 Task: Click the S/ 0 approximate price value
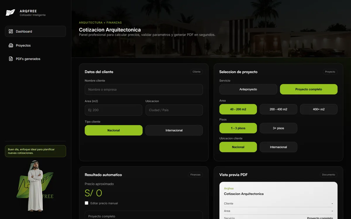[93, 193]
